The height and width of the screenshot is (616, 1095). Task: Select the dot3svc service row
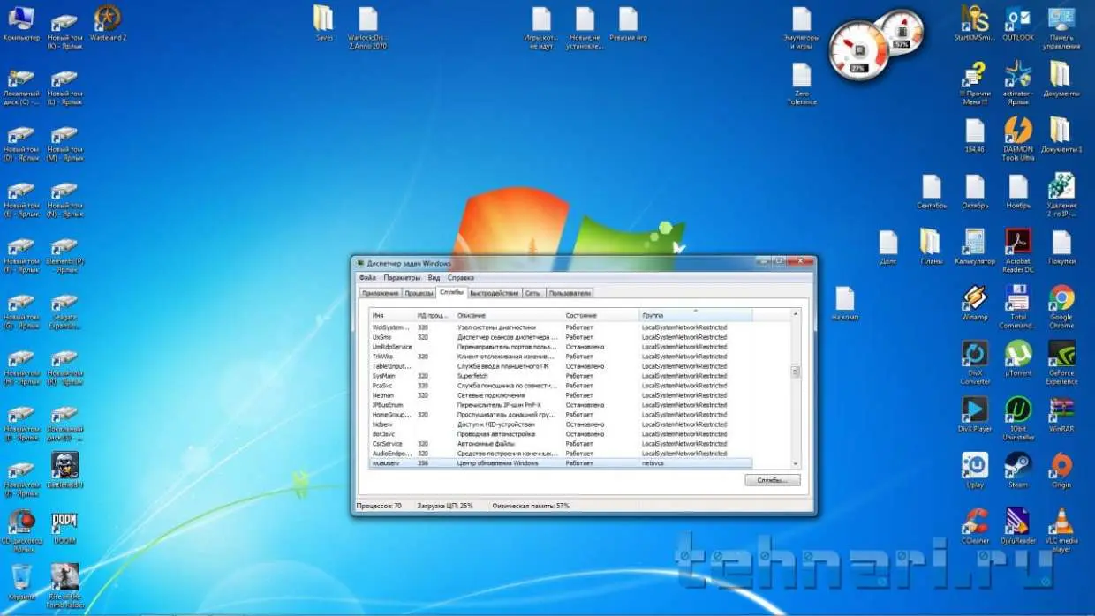pyautogui.click(x=561, y=434)
